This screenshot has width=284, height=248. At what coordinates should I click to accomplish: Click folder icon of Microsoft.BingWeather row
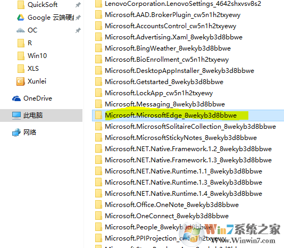click(99, 48)
